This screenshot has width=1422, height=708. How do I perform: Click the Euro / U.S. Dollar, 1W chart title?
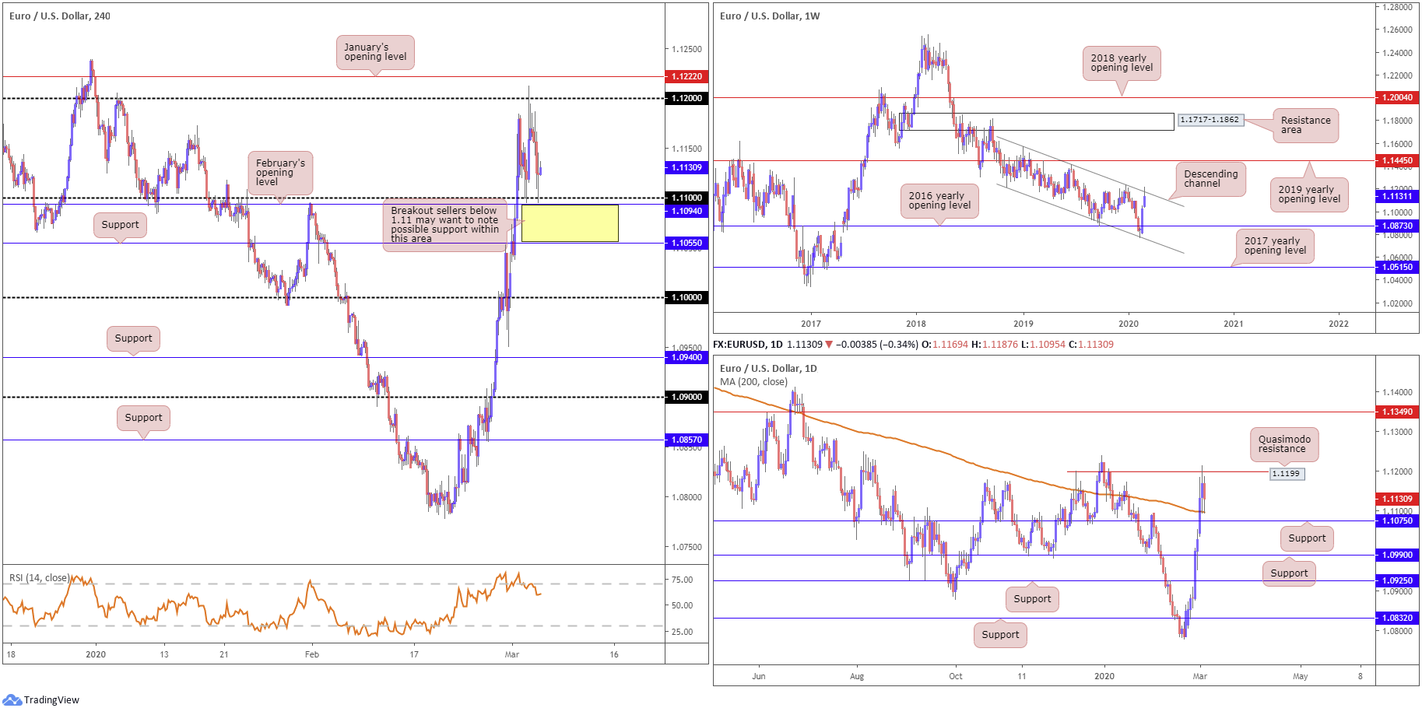point(770,16)
